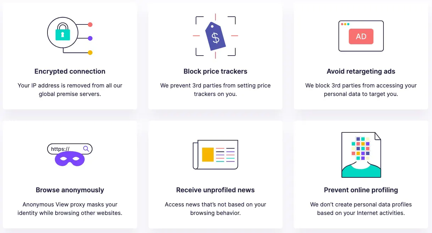The image size is (432, 233).
Task: Click the red AD label box
Action: tap(361, 36)
